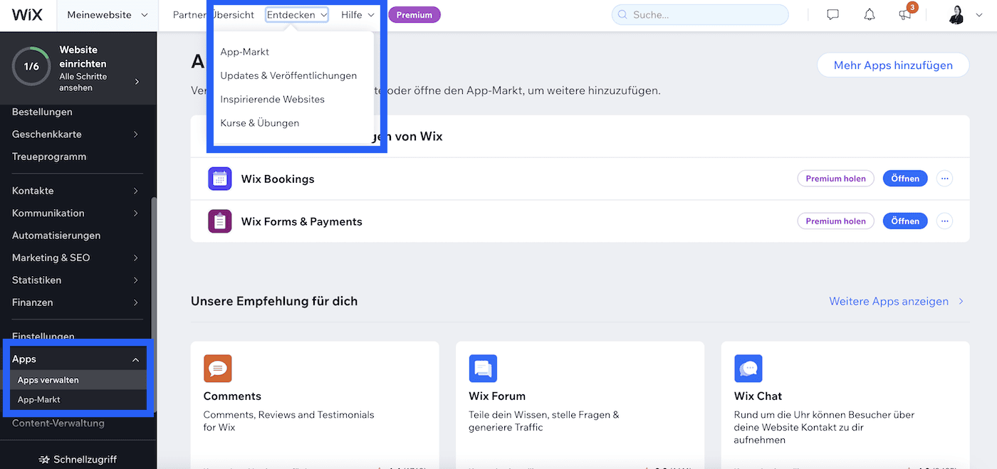Click the Wix Forms & Payments name
Image resolution: width=997 pixels, height=469 pixels.
click(x=302, y=222)
